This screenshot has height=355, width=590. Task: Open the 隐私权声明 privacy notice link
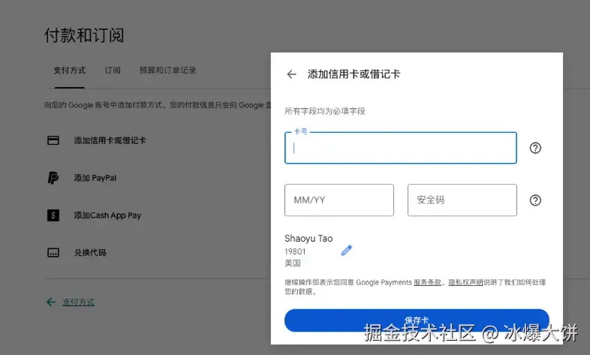465,282
